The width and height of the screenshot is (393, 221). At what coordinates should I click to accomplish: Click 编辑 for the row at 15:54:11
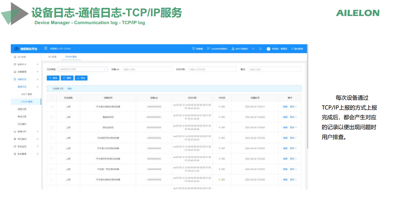[x=285, y=107]
